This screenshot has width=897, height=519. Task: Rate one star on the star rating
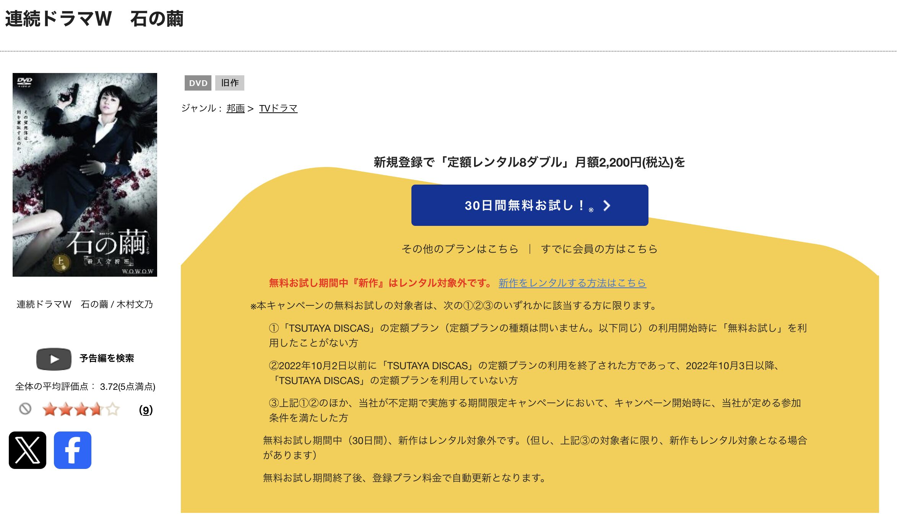pos(50,409)
